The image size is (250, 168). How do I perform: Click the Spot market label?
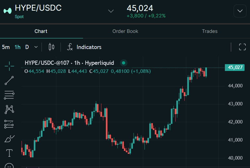point(19,17)
